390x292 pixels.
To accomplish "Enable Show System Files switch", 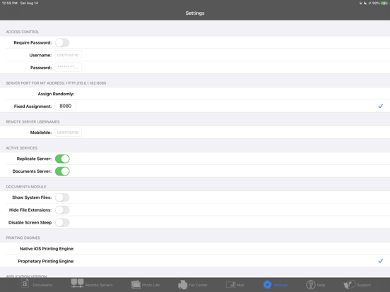I will coord(62,197).
